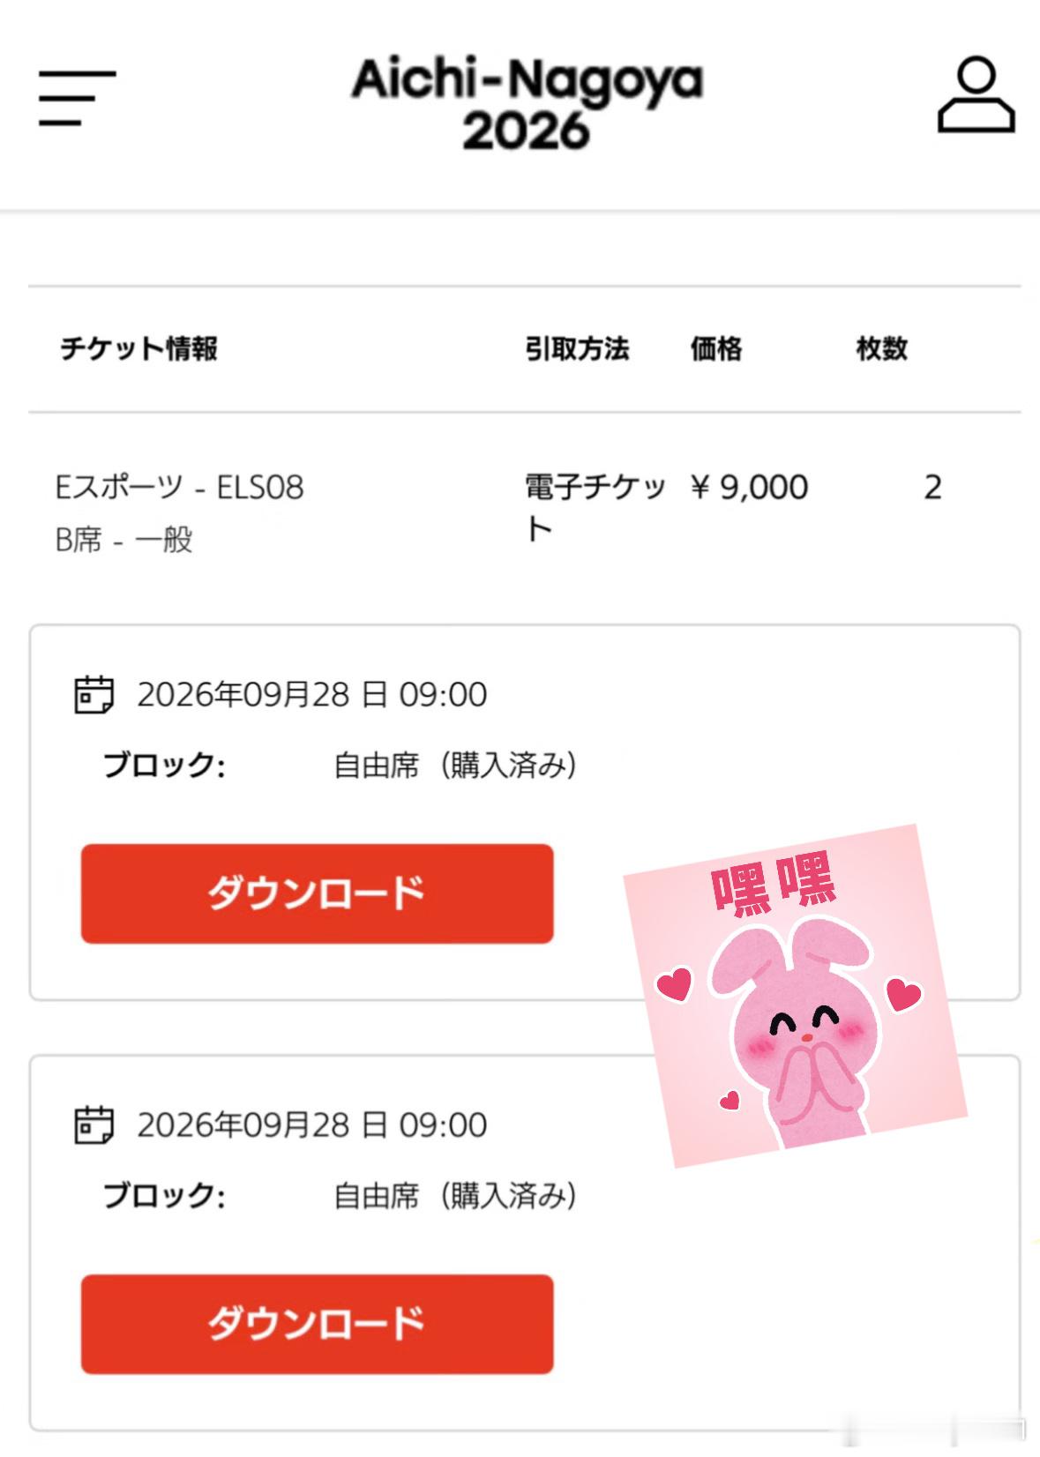This screenshot has height=1457, width=1040.
Task: Click first ticket's 自由席（購入済み） block text
Action: pos(455,765)
